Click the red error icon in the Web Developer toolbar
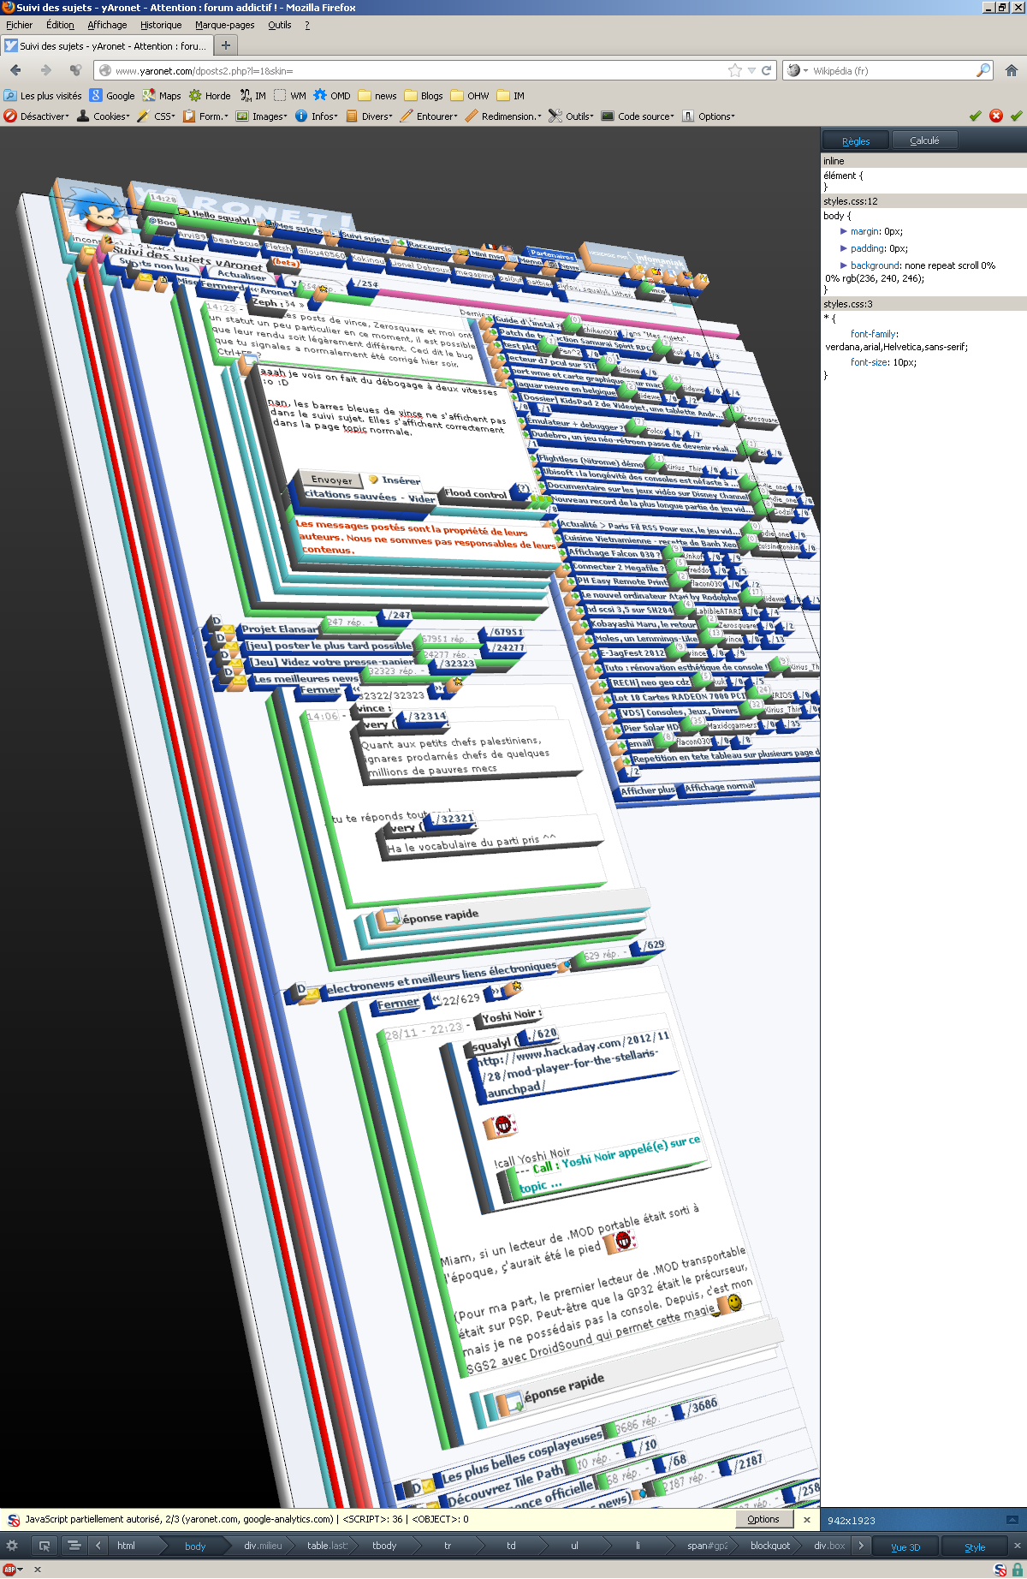This screenshot has height=1579, width=1027. (995, 116)
